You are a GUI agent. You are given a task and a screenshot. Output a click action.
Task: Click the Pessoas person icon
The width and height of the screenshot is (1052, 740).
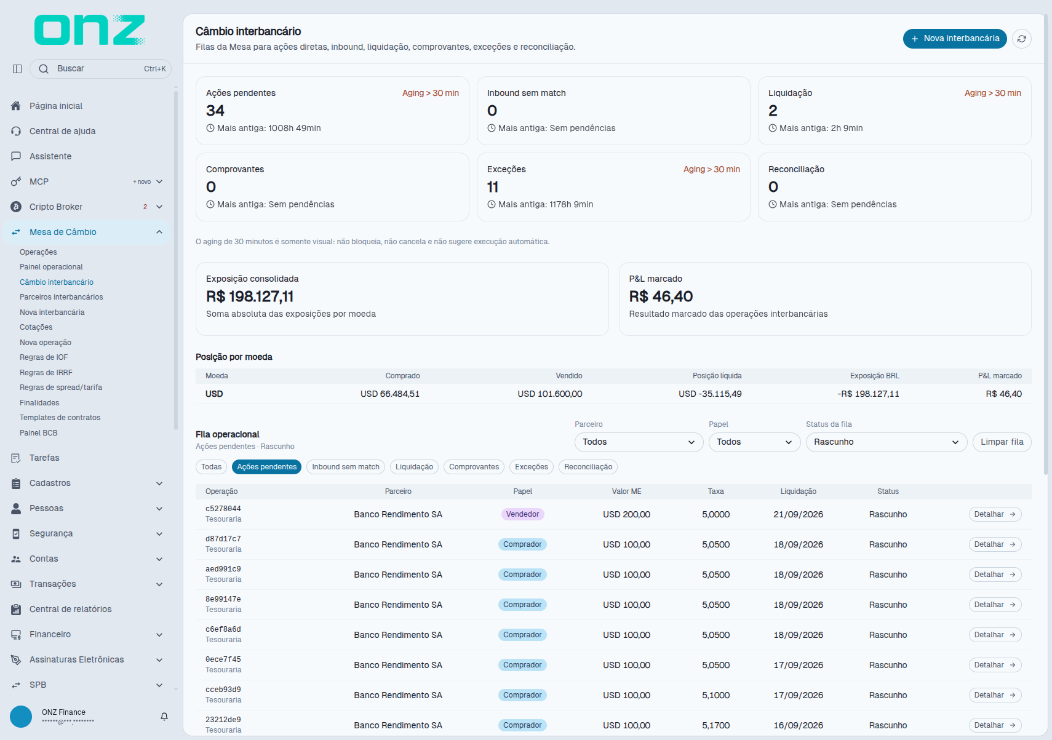coord(16,508)
